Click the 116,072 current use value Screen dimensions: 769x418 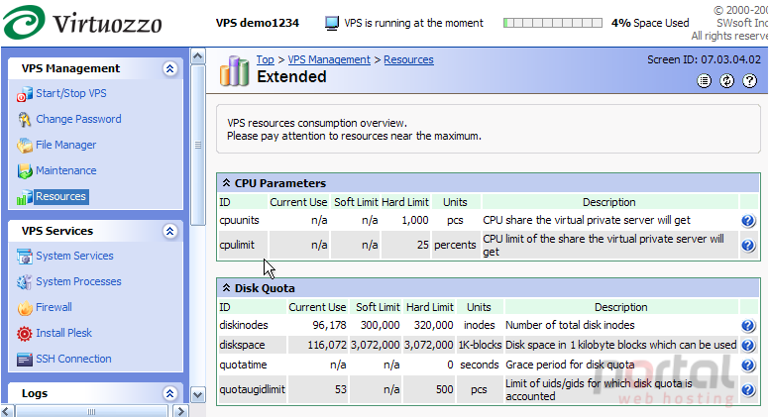(x=327, y=345)
